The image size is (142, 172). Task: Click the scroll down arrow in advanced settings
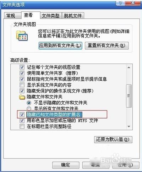[129, 126]
